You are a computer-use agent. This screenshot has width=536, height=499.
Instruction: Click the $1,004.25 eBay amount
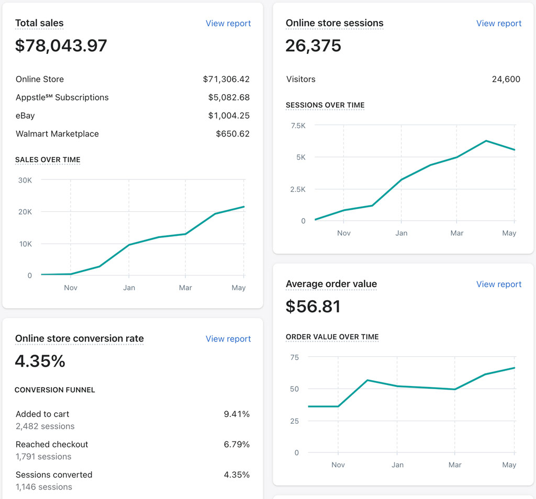[x=229, y=116]
